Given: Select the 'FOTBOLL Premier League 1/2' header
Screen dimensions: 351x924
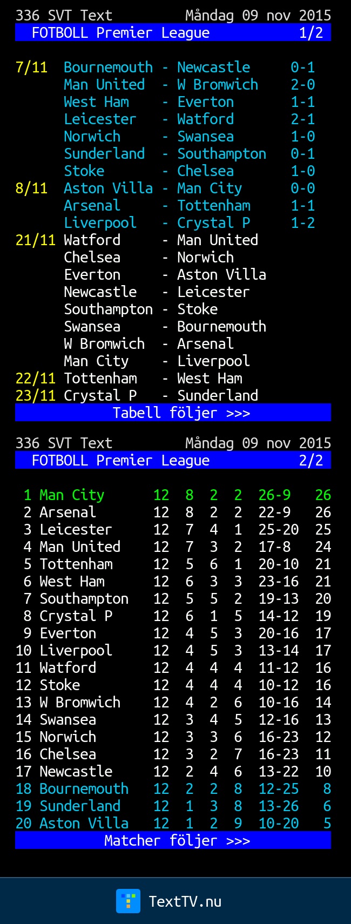Looking at the screenshot, I should click(173, 32).
